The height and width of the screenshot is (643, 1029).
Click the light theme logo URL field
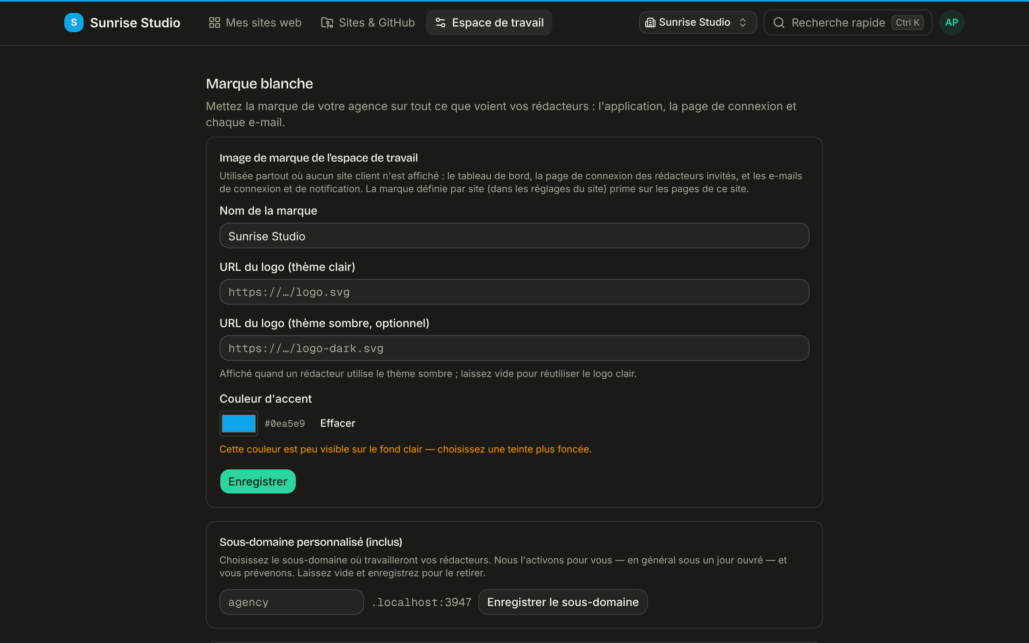[x=514, y=292]
